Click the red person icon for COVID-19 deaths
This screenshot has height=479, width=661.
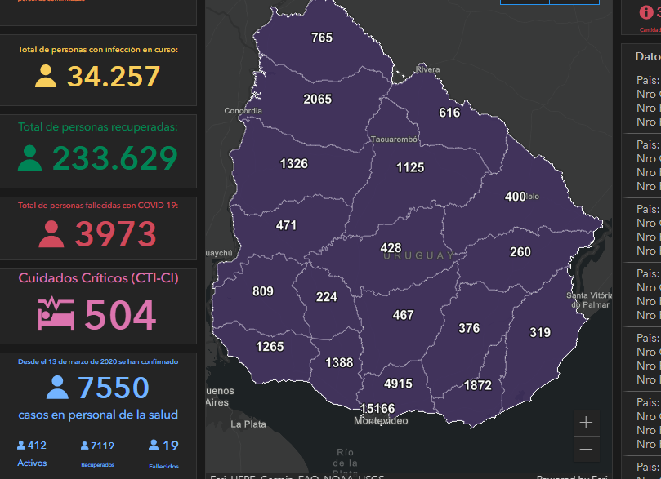pos(51,234)
